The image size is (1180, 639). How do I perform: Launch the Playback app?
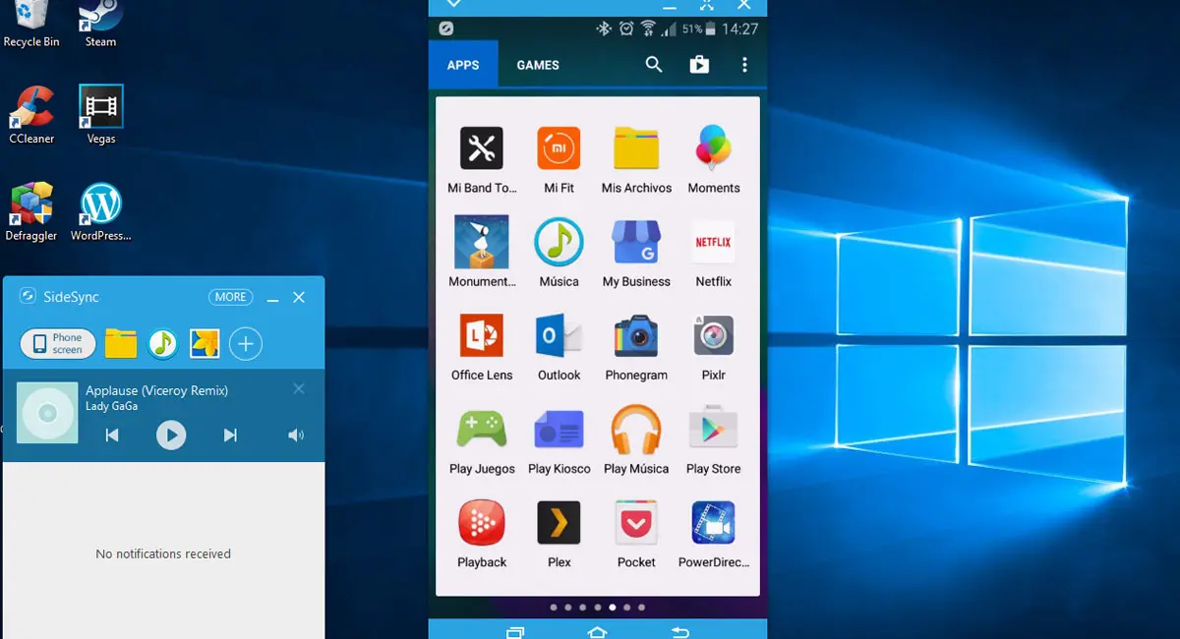point(482,522)
